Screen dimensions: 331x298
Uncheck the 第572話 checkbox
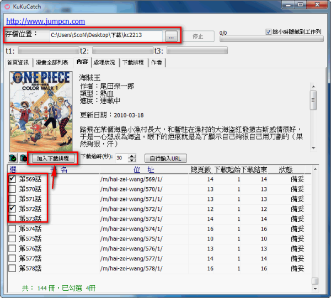coord(12,209)
